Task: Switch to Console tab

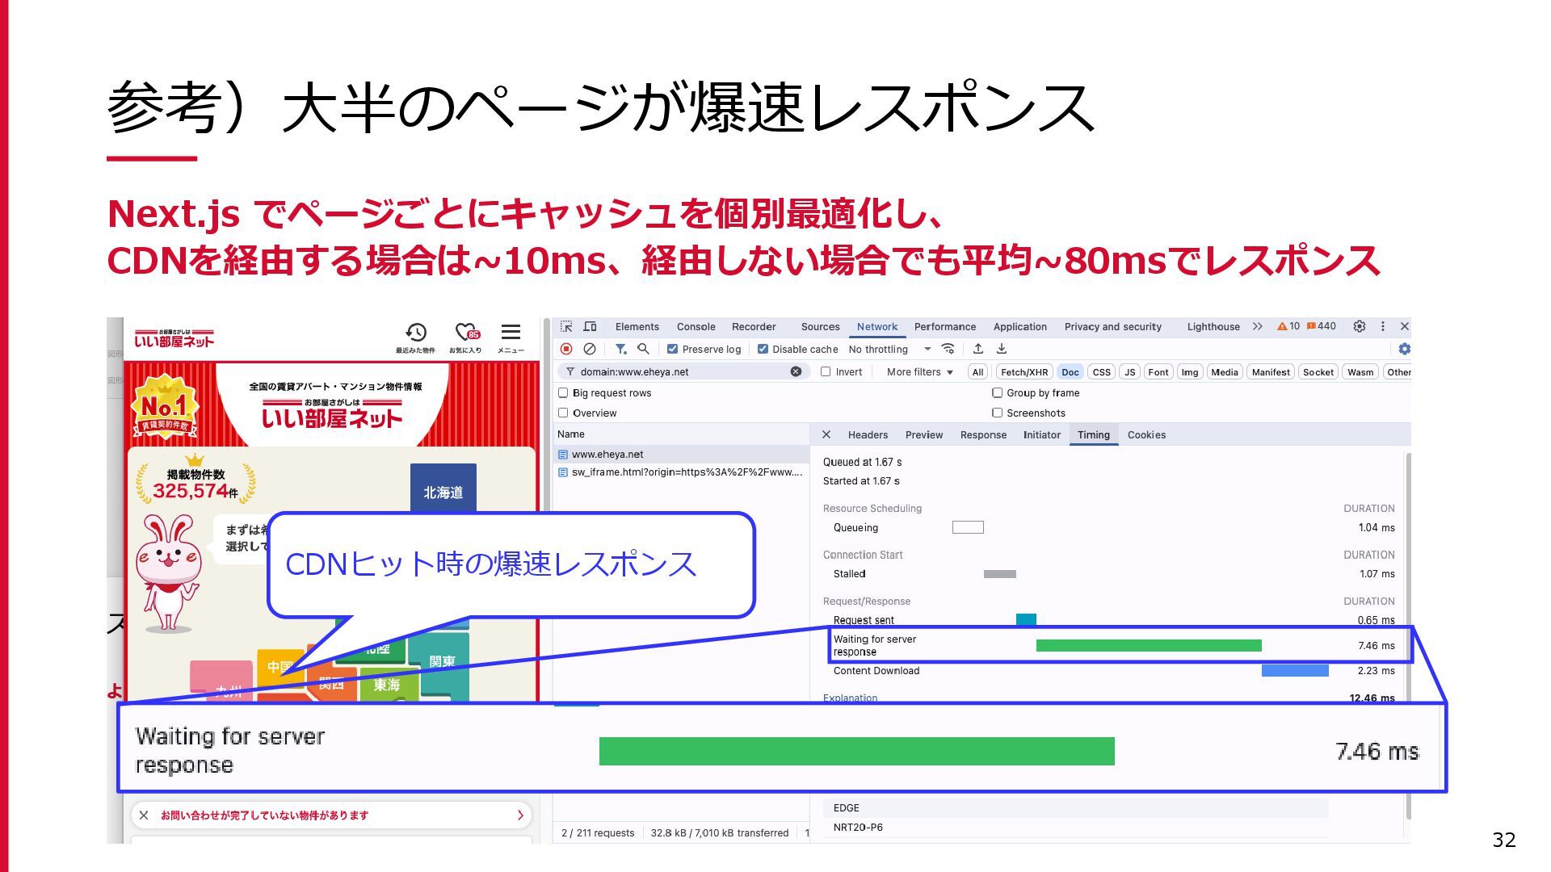Action: [x=696, y=326]
